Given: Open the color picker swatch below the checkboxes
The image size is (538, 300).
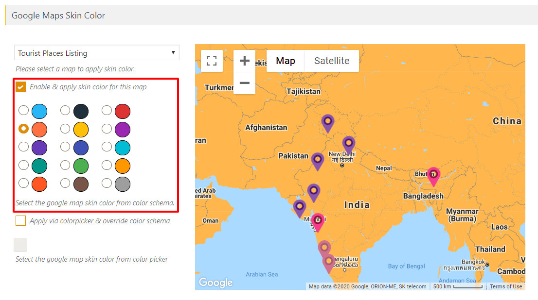Looking at the screenshot, I should 19,244.
